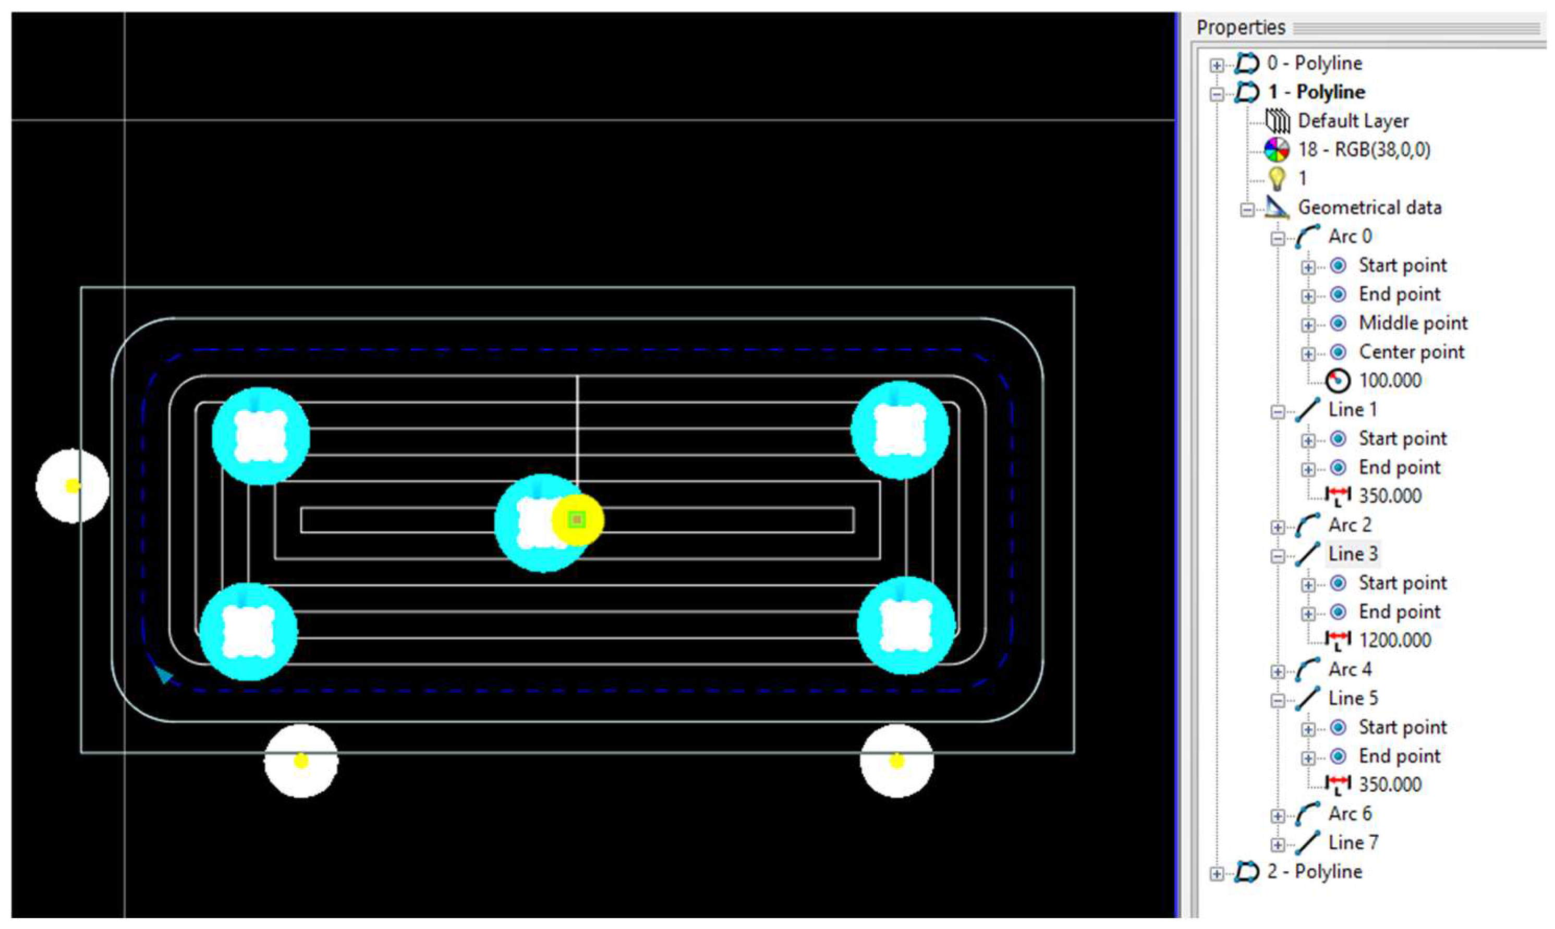
Task: Click the light bulb visibility icon
Action: pos(1277,178)
